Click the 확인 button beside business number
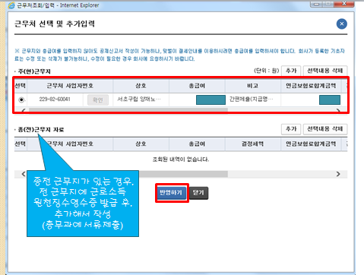This screenshot has height=275, width=364. pos(98,100)
